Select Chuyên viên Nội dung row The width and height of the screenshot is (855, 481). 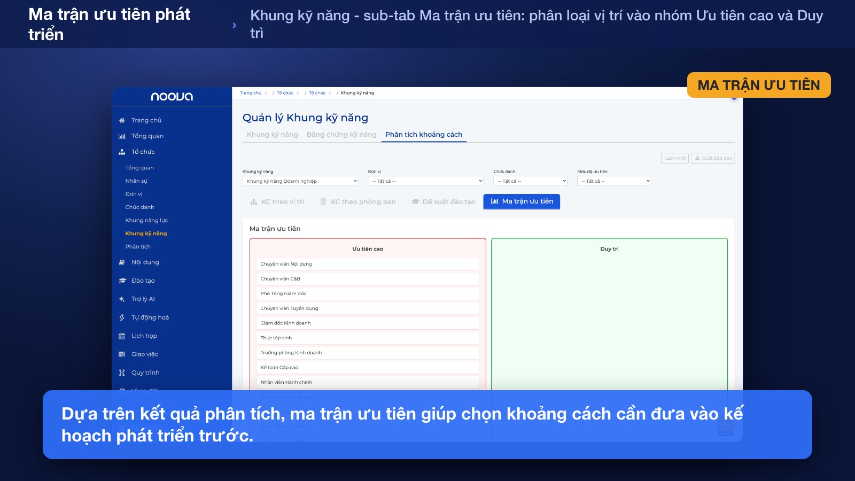[368, 264]
